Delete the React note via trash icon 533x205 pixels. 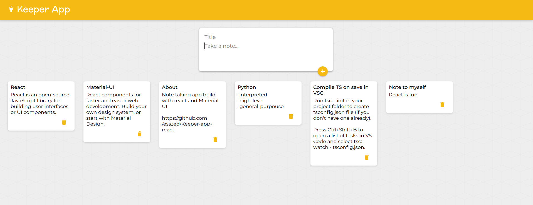pyautogui.click(x=64, y=122)
